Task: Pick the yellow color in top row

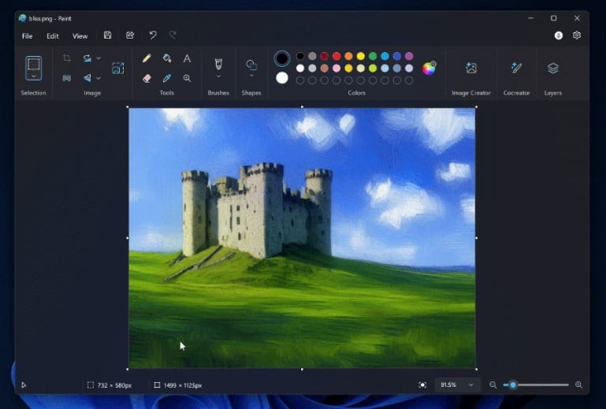Action: [361, 56]
